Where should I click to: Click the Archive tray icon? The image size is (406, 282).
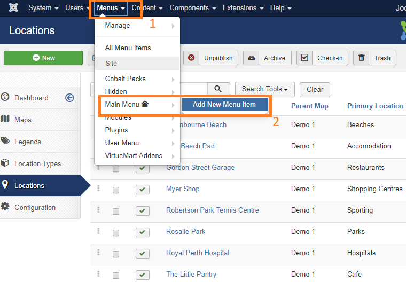251,58
